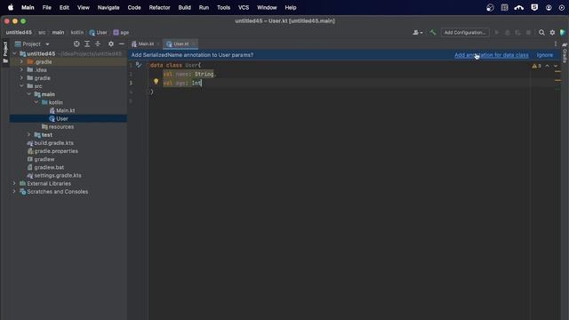The height and width of the screenshot is (320, 569).
Task: Open Project panel options gear
Action: point(111,44)
